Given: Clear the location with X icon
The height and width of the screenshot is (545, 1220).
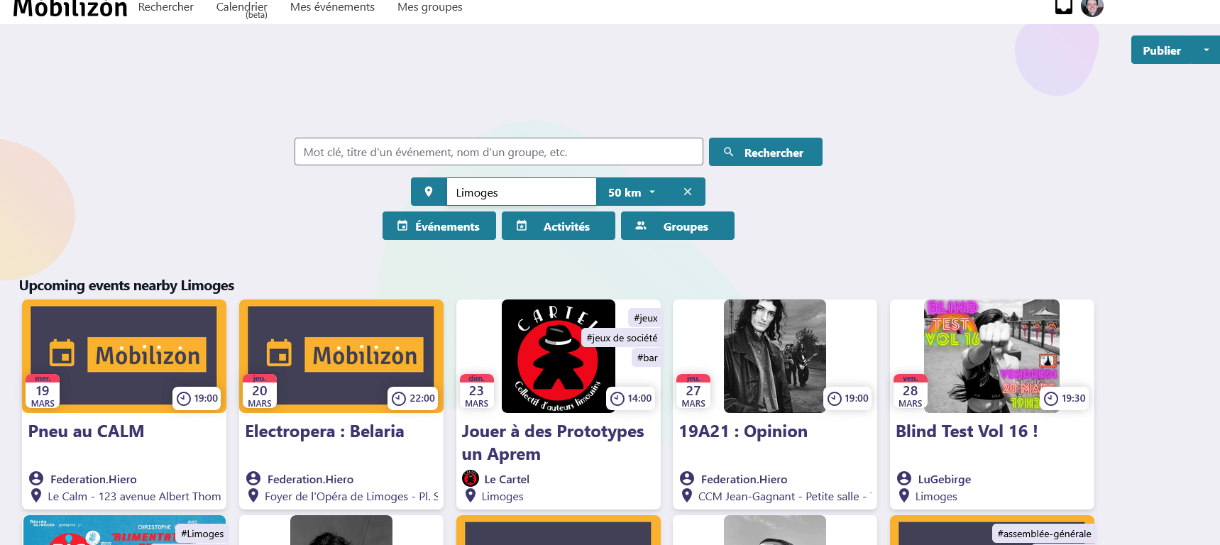Looking at the screenshot, I should pos(687,192).
